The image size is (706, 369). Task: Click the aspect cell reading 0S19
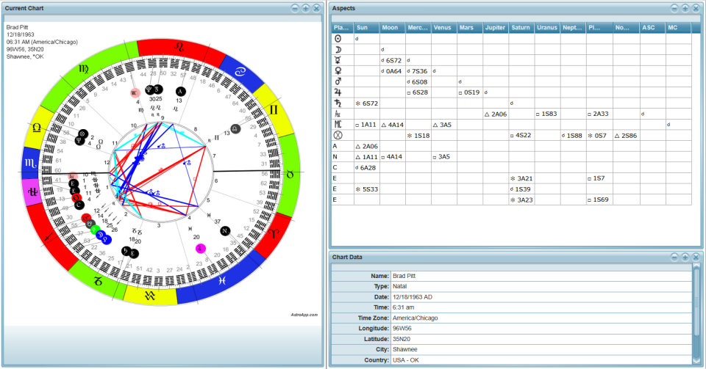[470, 92]
